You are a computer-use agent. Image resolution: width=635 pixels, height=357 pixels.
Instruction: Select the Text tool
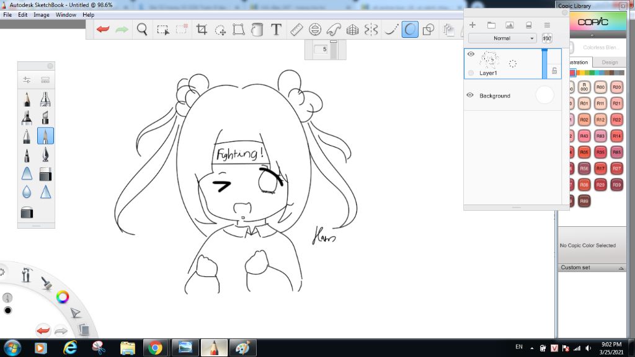[x=276, y=29]
